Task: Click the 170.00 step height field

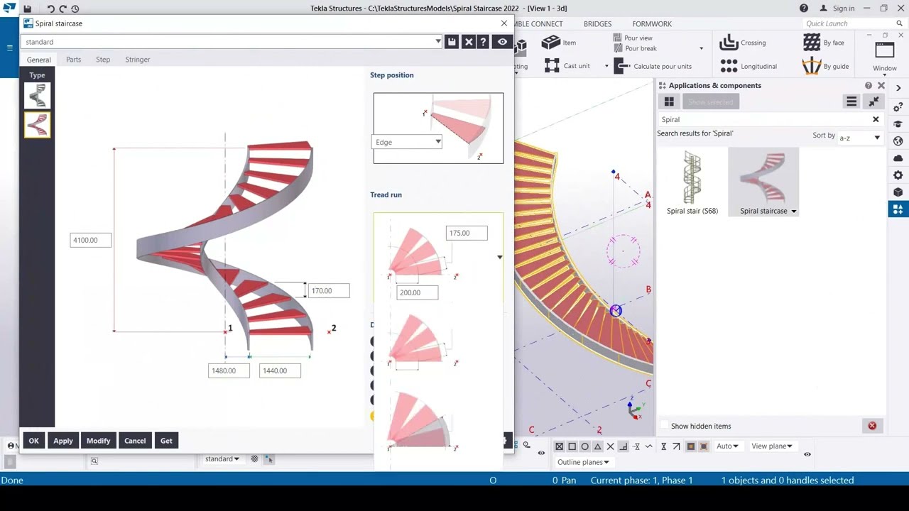Action: pyautogui.click(x=328, y=290)
